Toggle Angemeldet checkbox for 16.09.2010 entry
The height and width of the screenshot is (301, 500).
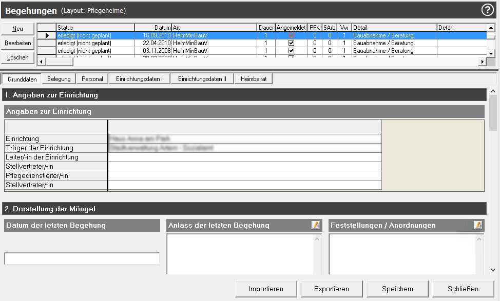click(x=291, y=35)
